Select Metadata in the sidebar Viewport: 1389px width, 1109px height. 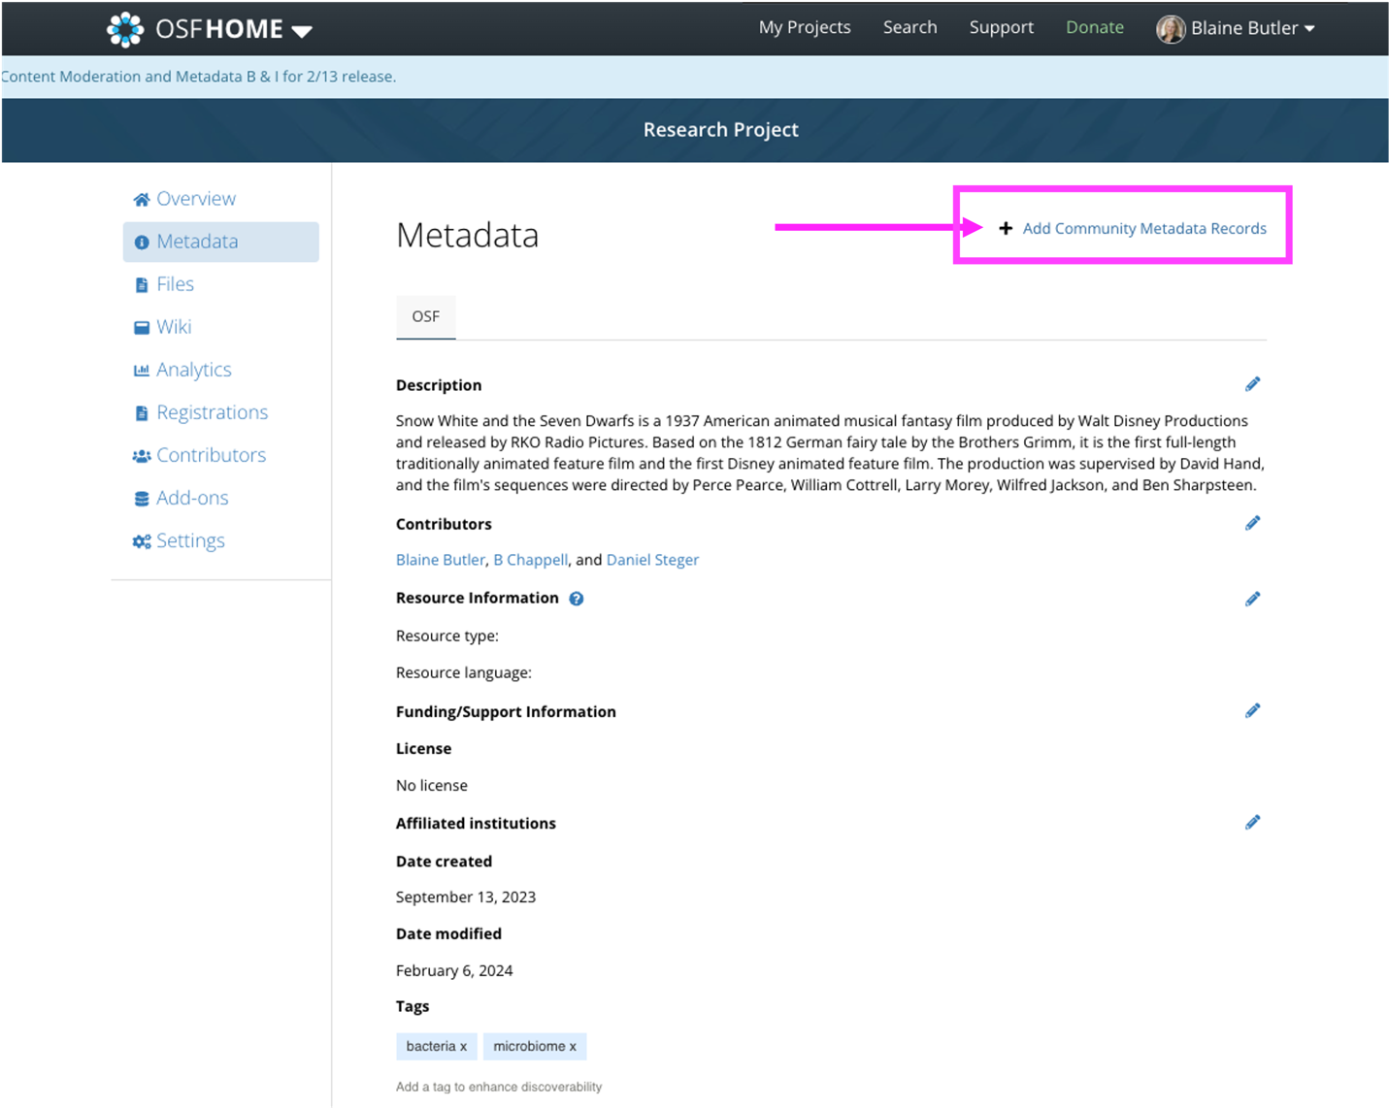point(220,242)
